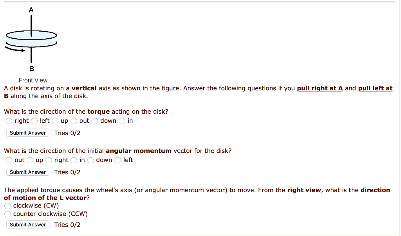Mark 'out' as the torque direction
Viewport: 401px width, 236px height.
74,121
